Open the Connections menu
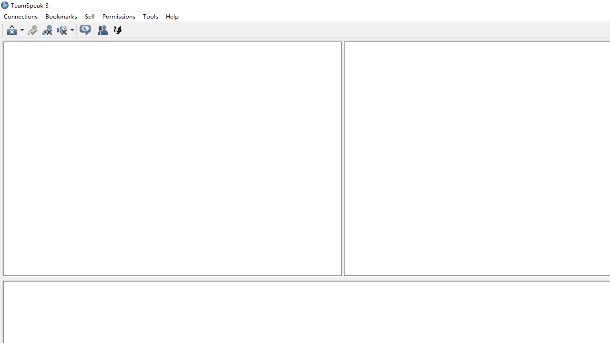The height and width of the screenshot is (343, 610). pyautogui.click(x=20, y=16)
